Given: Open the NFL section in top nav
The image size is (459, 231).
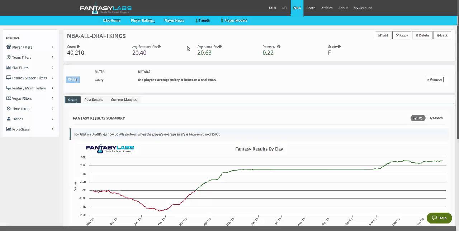Looking at the screenshot, I should click(285, 8).
